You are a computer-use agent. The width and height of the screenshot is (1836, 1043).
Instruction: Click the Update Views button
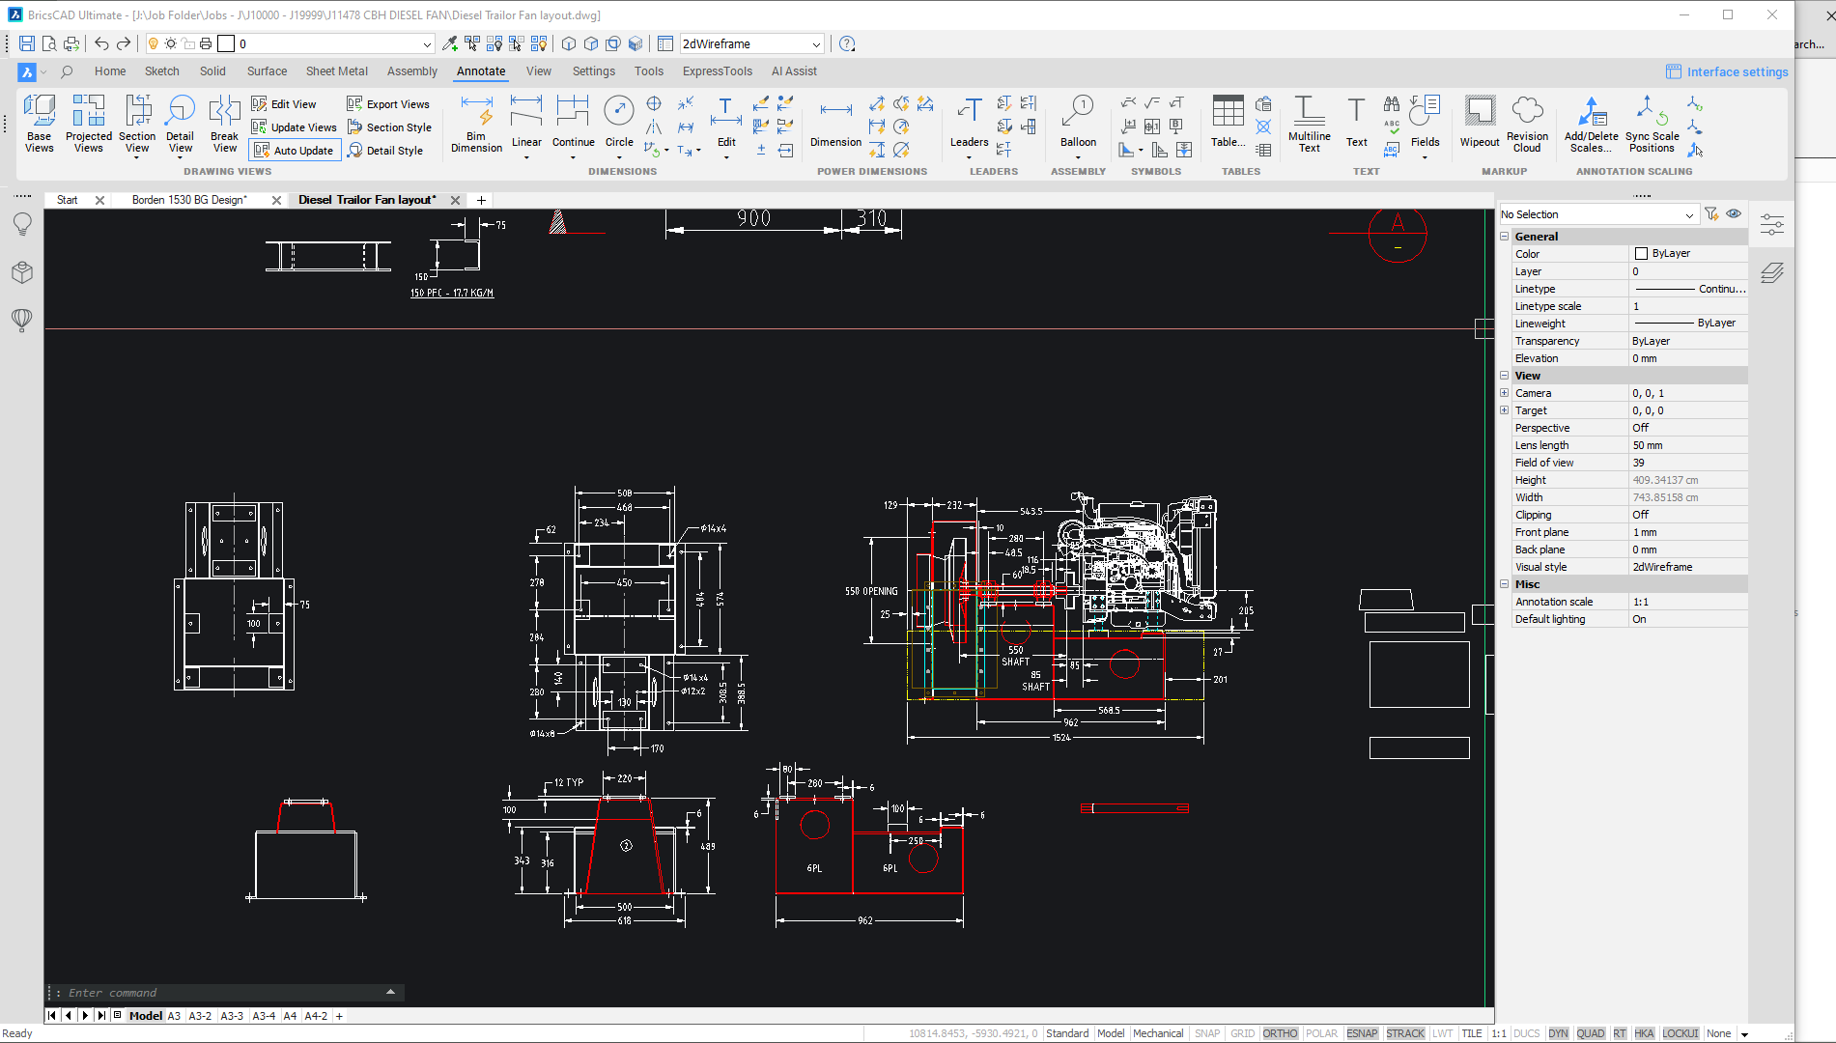tap(295, 127)
